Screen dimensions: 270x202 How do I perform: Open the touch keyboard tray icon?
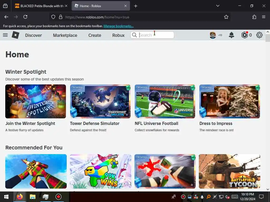[235, 197]
